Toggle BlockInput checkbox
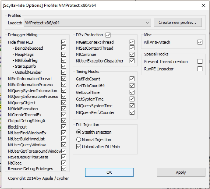Viewport: 210px width, 189px height. tap(64, 127)
